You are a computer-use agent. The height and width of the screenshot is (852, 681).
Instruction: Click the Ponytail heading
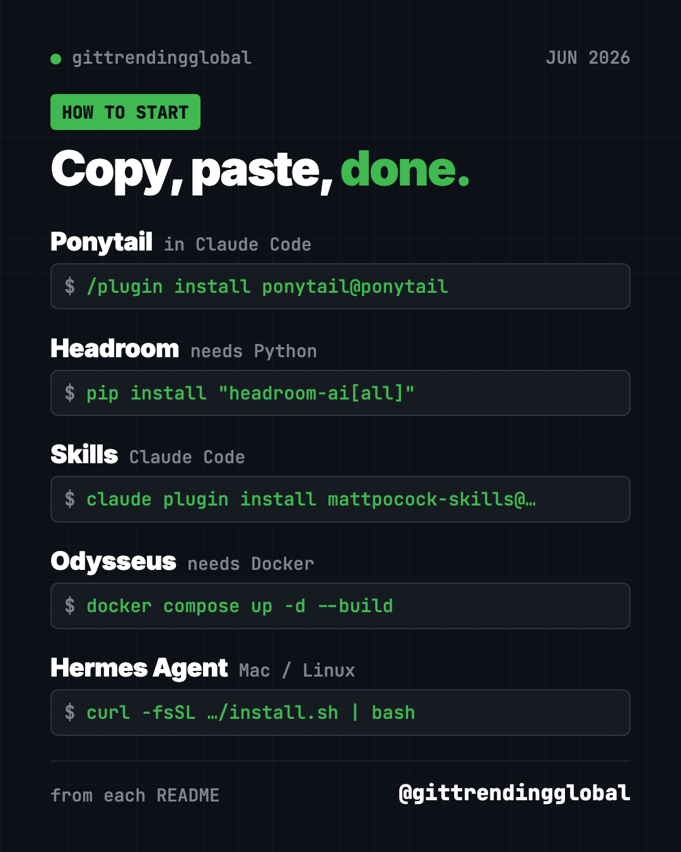coord(102,242)
